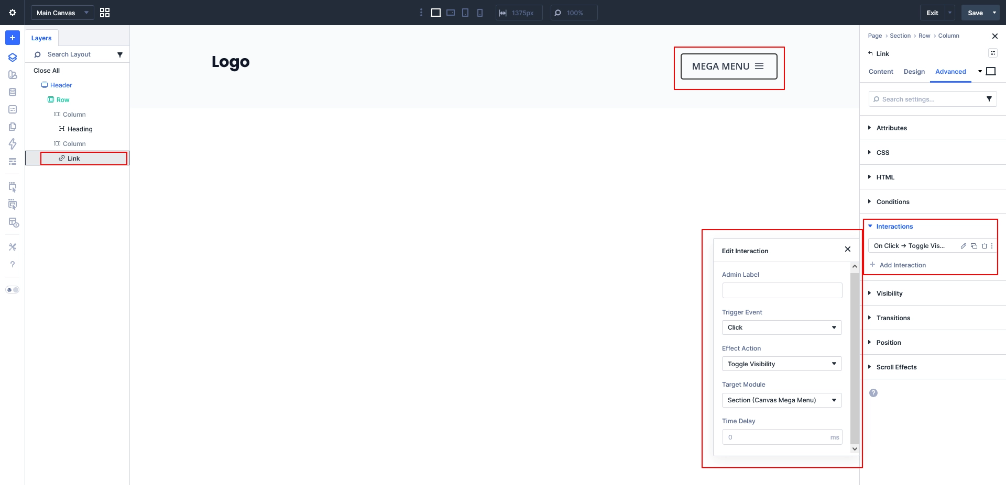Screen dimensions: 1006x485
Task: Click the pencil icon to edit the interaction
Action: (x=963, y=246)
